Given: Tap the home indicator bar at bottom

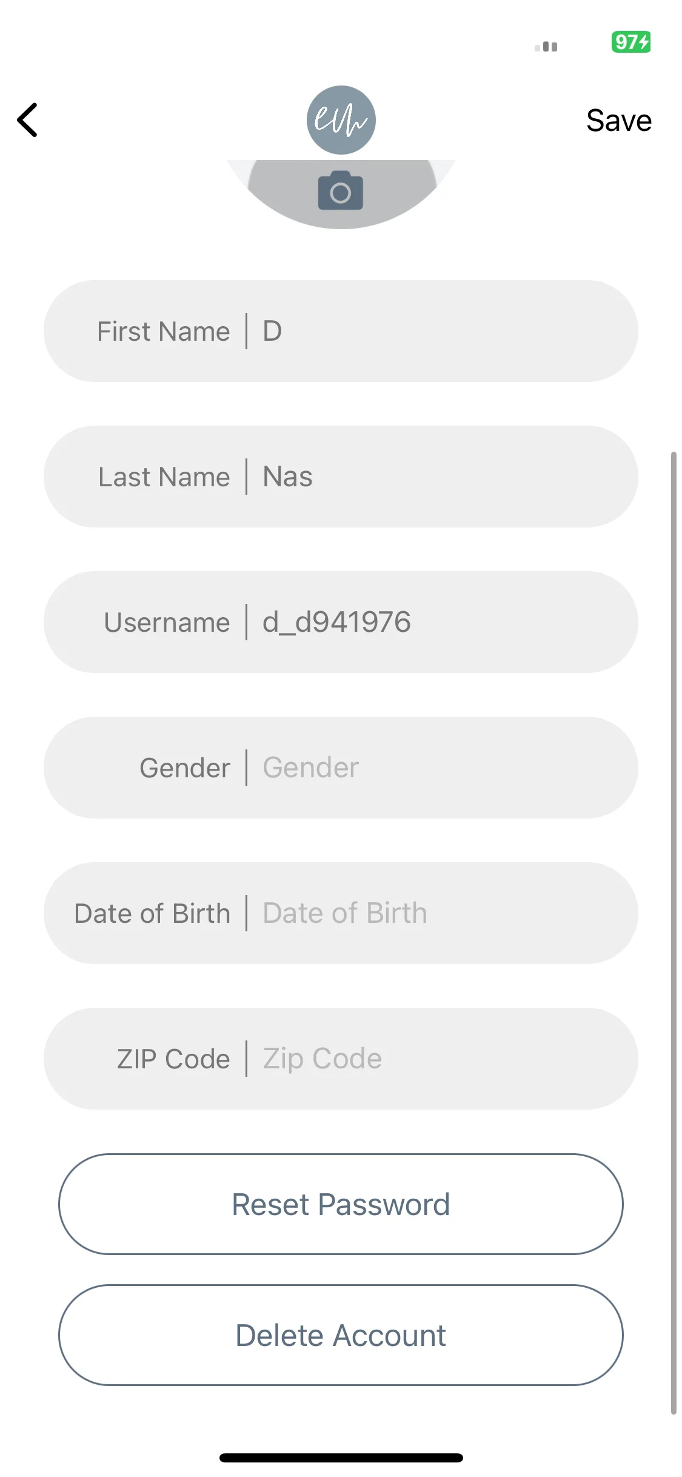Looking at the screenshot, I should tap(341, 1458).
